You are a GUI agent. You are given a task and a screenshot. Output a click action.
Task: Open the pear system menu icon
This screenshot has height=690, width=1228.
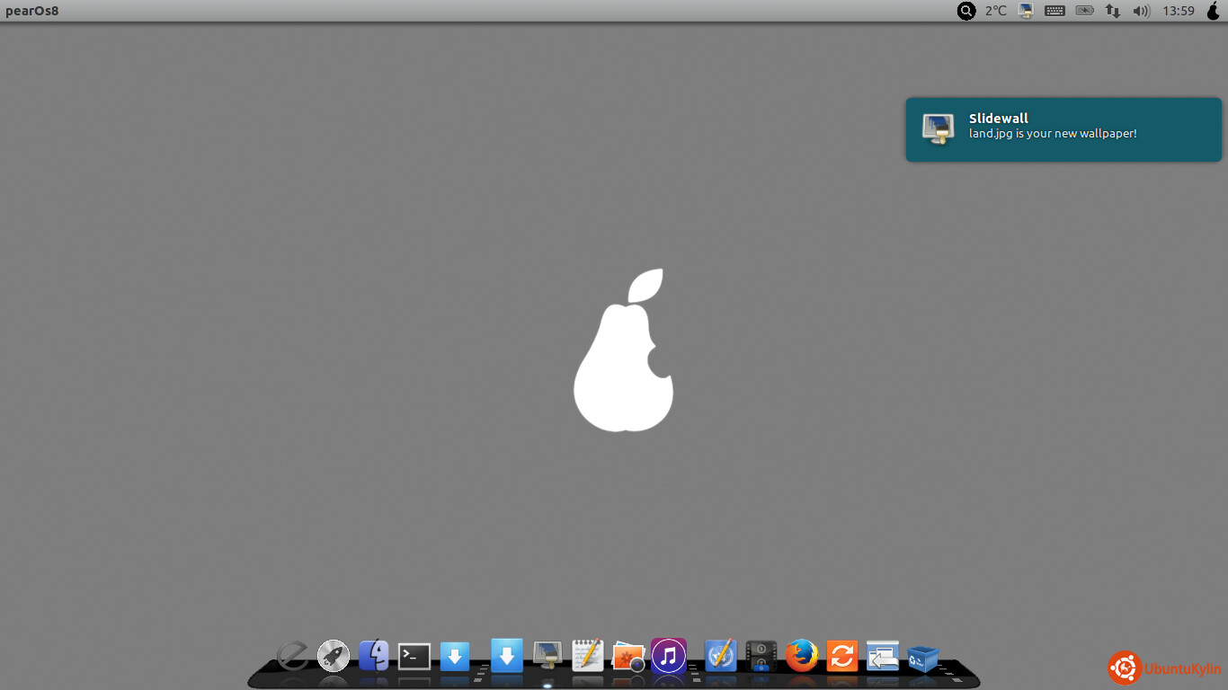coord(1213,11)
